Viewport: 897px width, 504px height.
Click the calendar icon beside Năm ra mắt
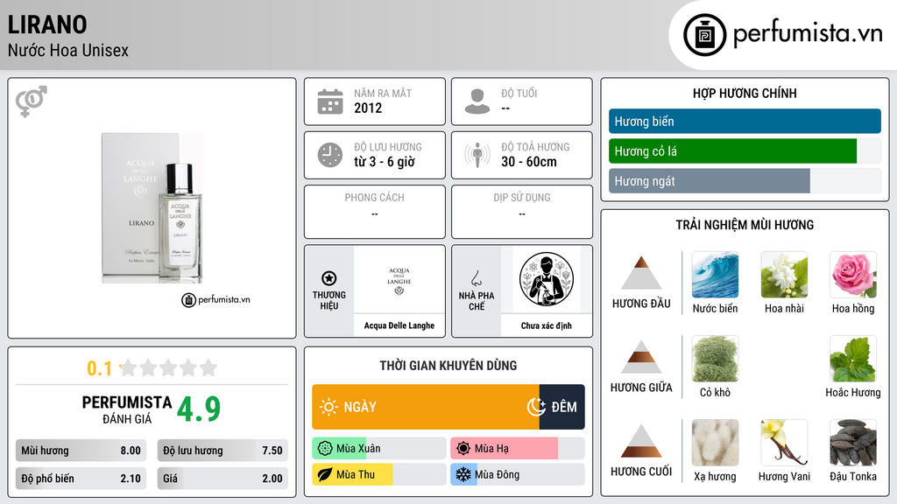coord(330,101)
